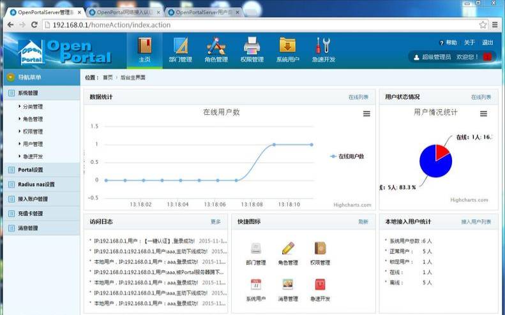The height and width of the screenshot is (315, 505).
Task: Toggle 在线用户数 series in chart legend
Action: point(347,156)
